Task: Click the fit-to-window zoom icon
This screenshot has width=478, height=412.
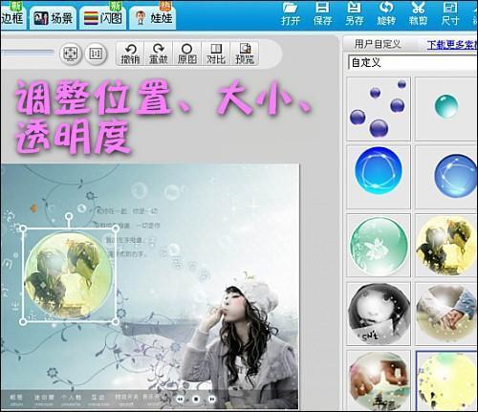Action: 71,54
